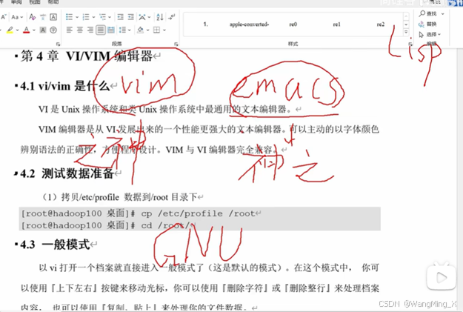Click the Bullets list icon
This screenshot has height=312, width=463.
pos(69,17)
